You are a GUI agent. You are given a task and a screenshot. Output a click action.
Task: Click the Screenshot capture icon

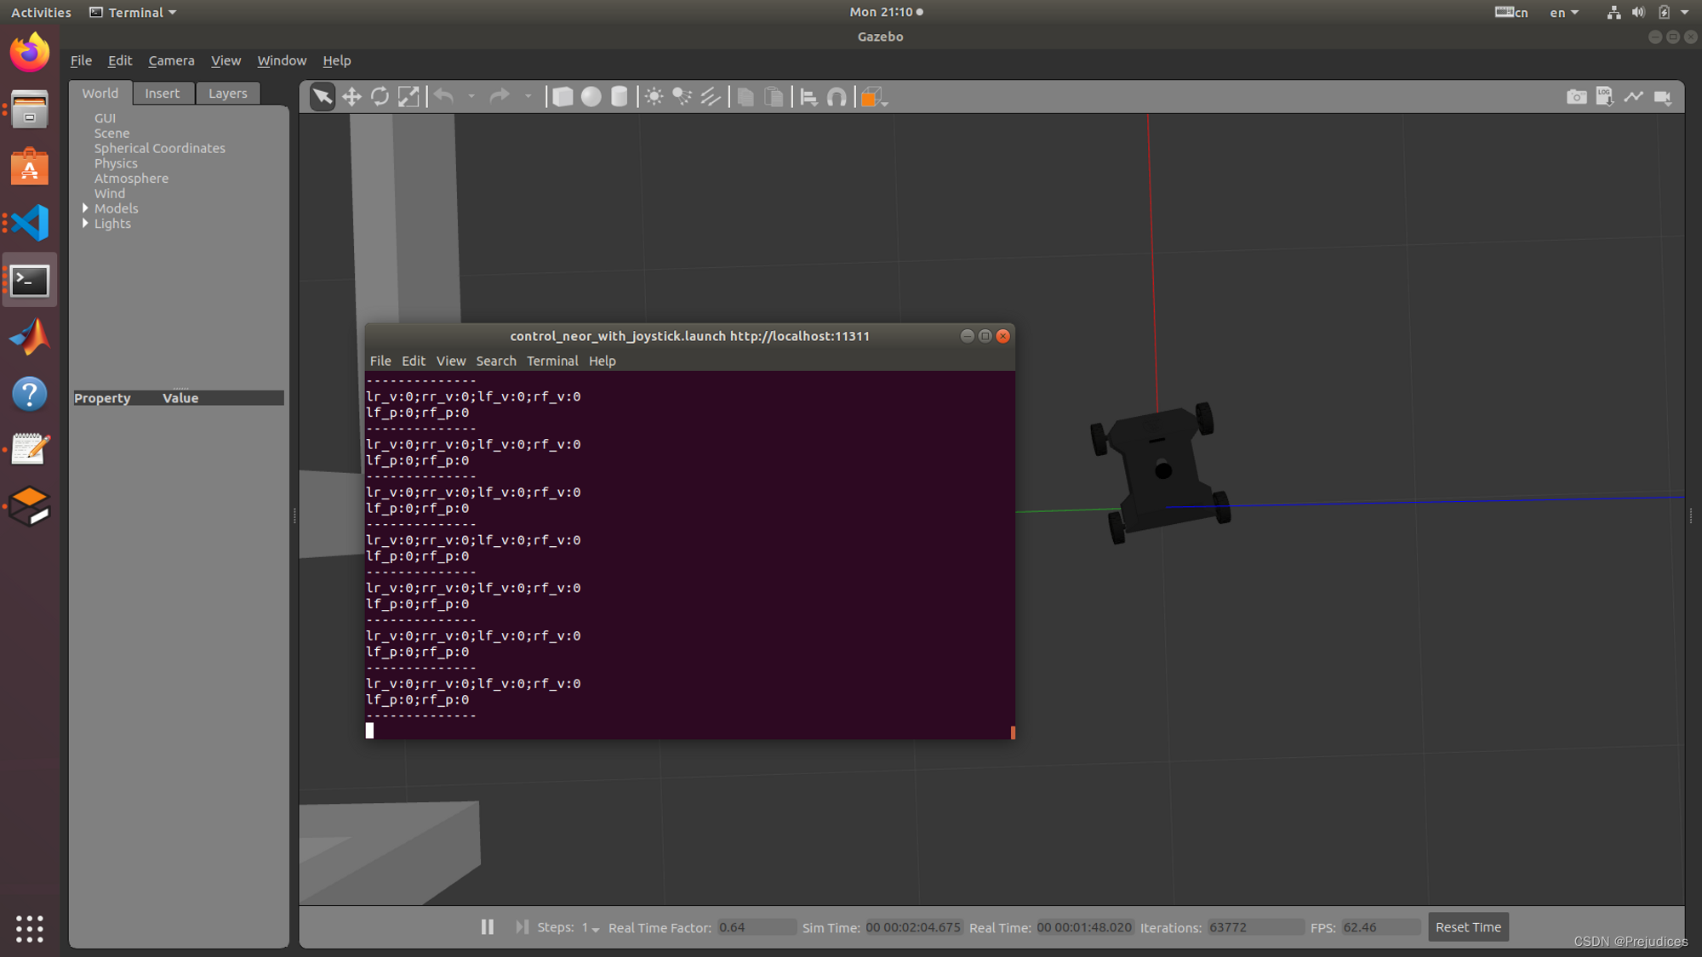(1576, 96)
